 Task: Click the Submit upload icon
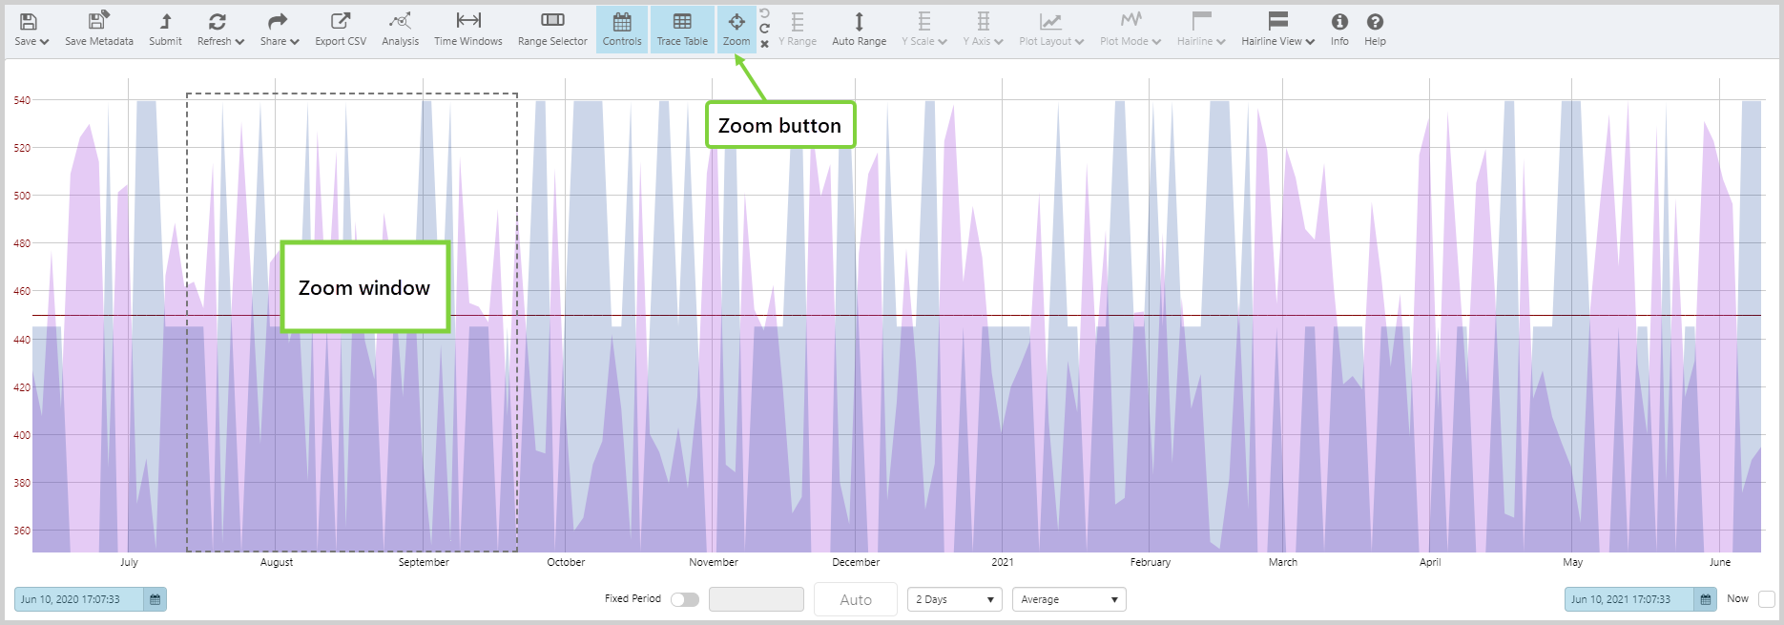pos(165,22)
